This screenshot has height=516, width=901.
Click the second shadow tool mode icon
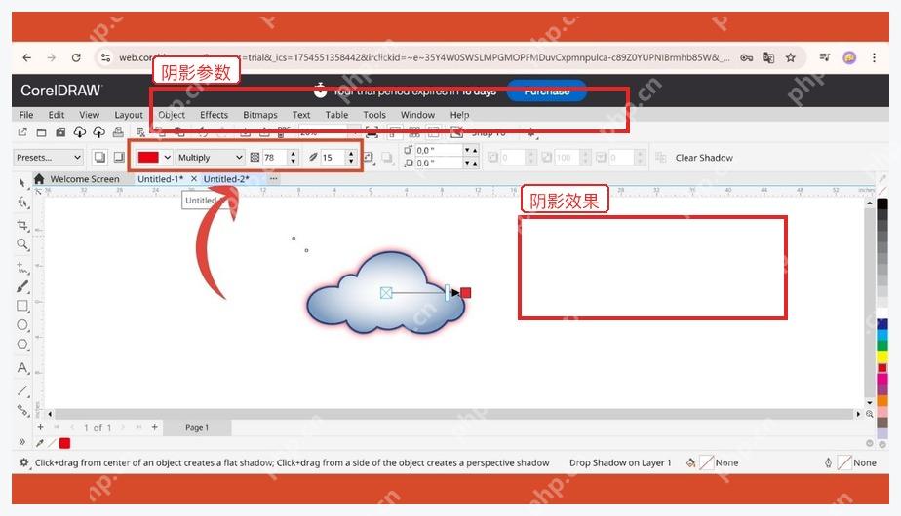coord(119,158)
